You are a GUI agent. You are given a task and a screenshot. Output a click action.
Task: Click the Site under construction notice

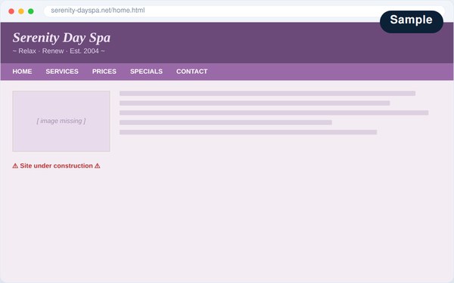pyautogui.click(x=56, y=166)
